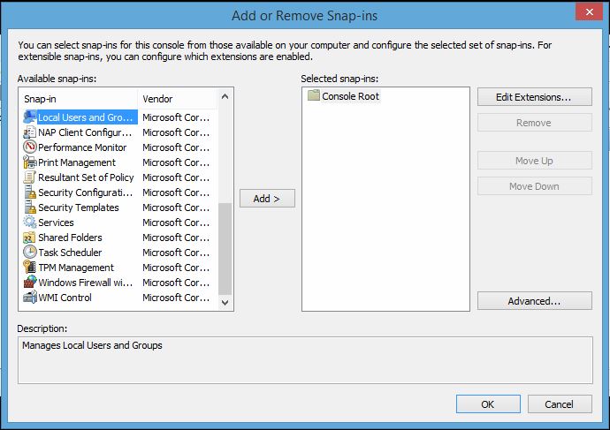Select the Security Templates icon
This screenshot has height=430, width=610.
click(x=30, y=207)
